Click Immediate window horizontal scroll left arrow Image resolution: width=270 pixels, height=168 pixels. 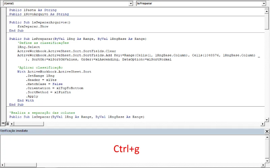point(2,165)
